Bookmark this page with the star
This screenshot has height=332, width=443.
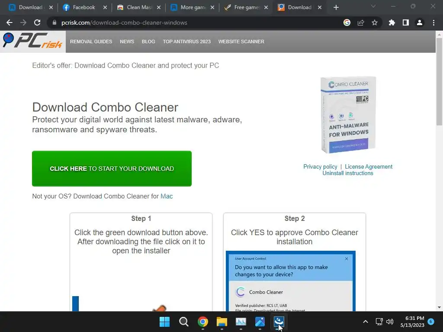[x=375, y=22]
